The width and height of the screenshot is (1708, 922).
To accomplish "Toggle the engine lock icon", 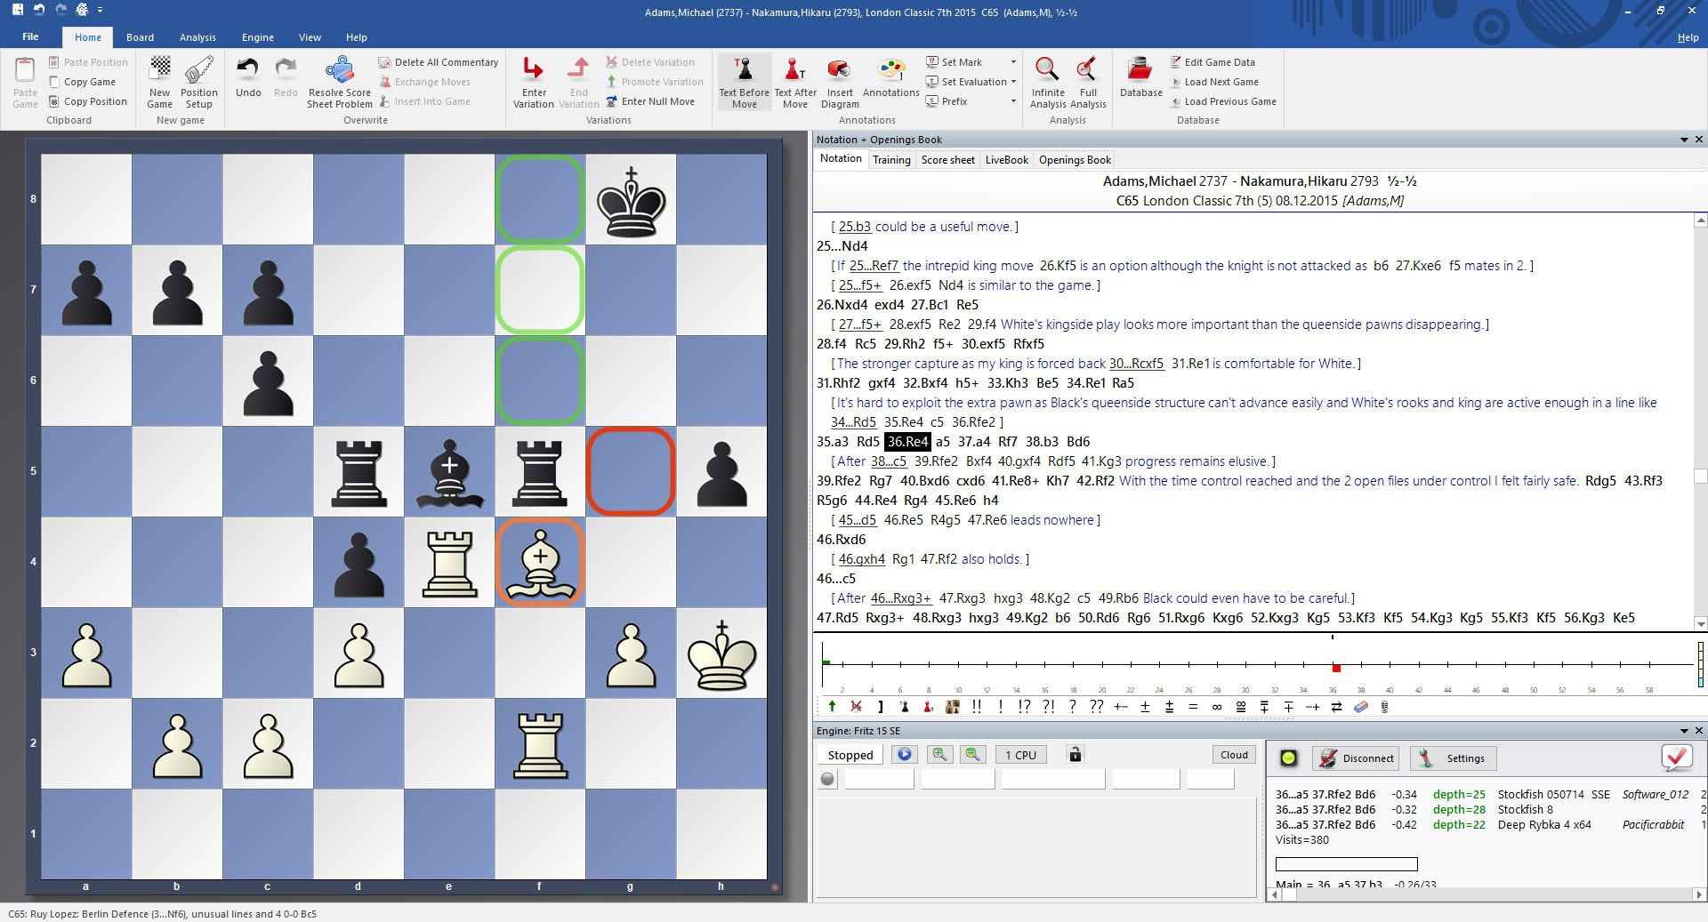I will tap(1075, 754).
